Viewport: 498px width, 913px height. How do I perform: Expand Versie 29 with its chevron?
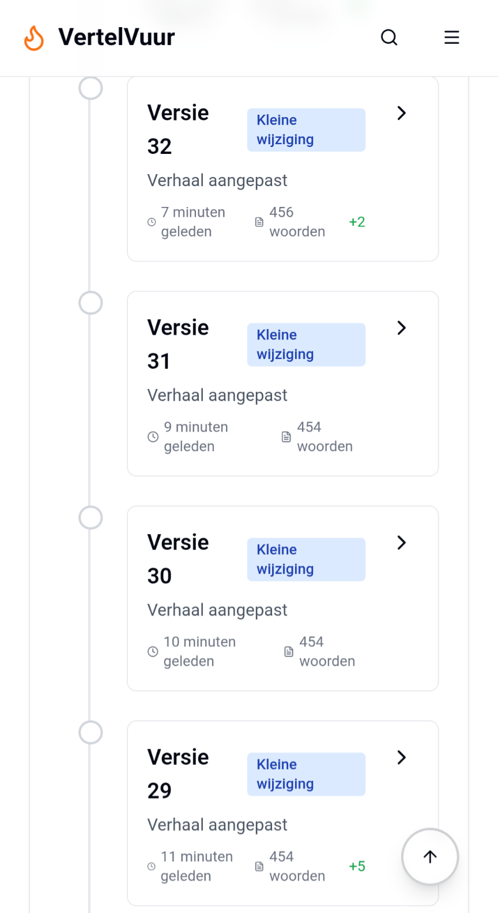[x=402, y=757]
